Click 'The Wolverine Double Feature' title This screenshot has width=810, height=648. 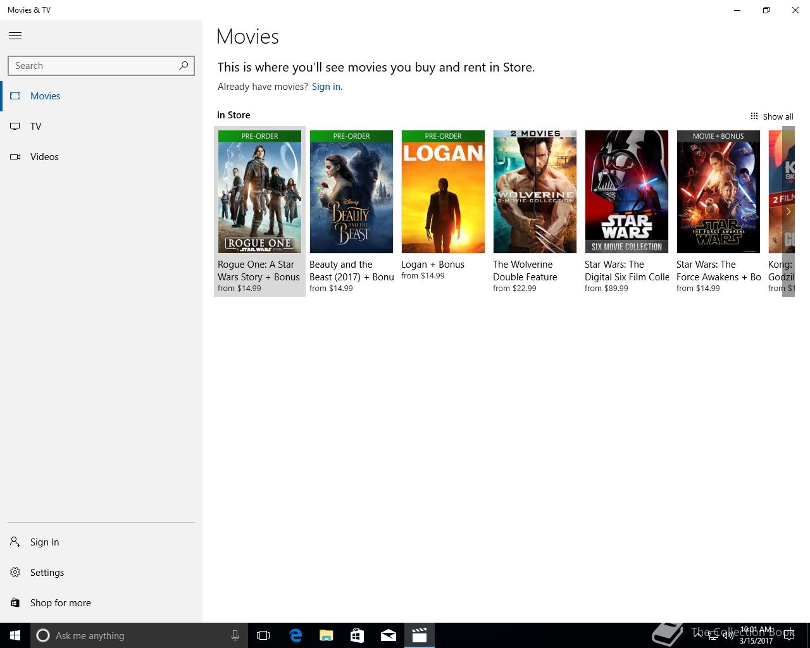click(x=525, y=271)
